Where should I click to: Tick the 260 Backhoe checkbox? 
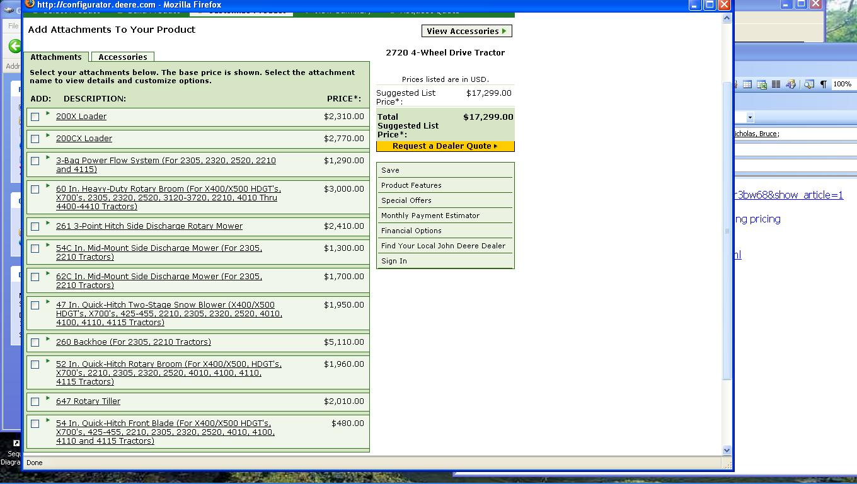35,343
